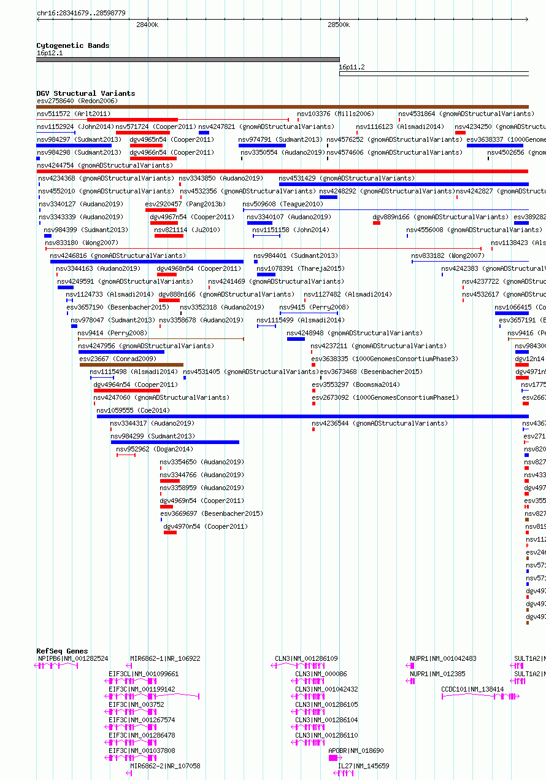Screen dimensions: 546x780
Task: Open nsv1078391 (Thareja2015) variant
Action: coord(301,268)
